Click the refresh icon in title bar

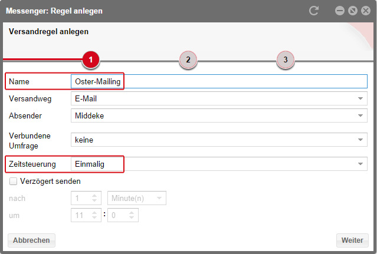(314, 11)
